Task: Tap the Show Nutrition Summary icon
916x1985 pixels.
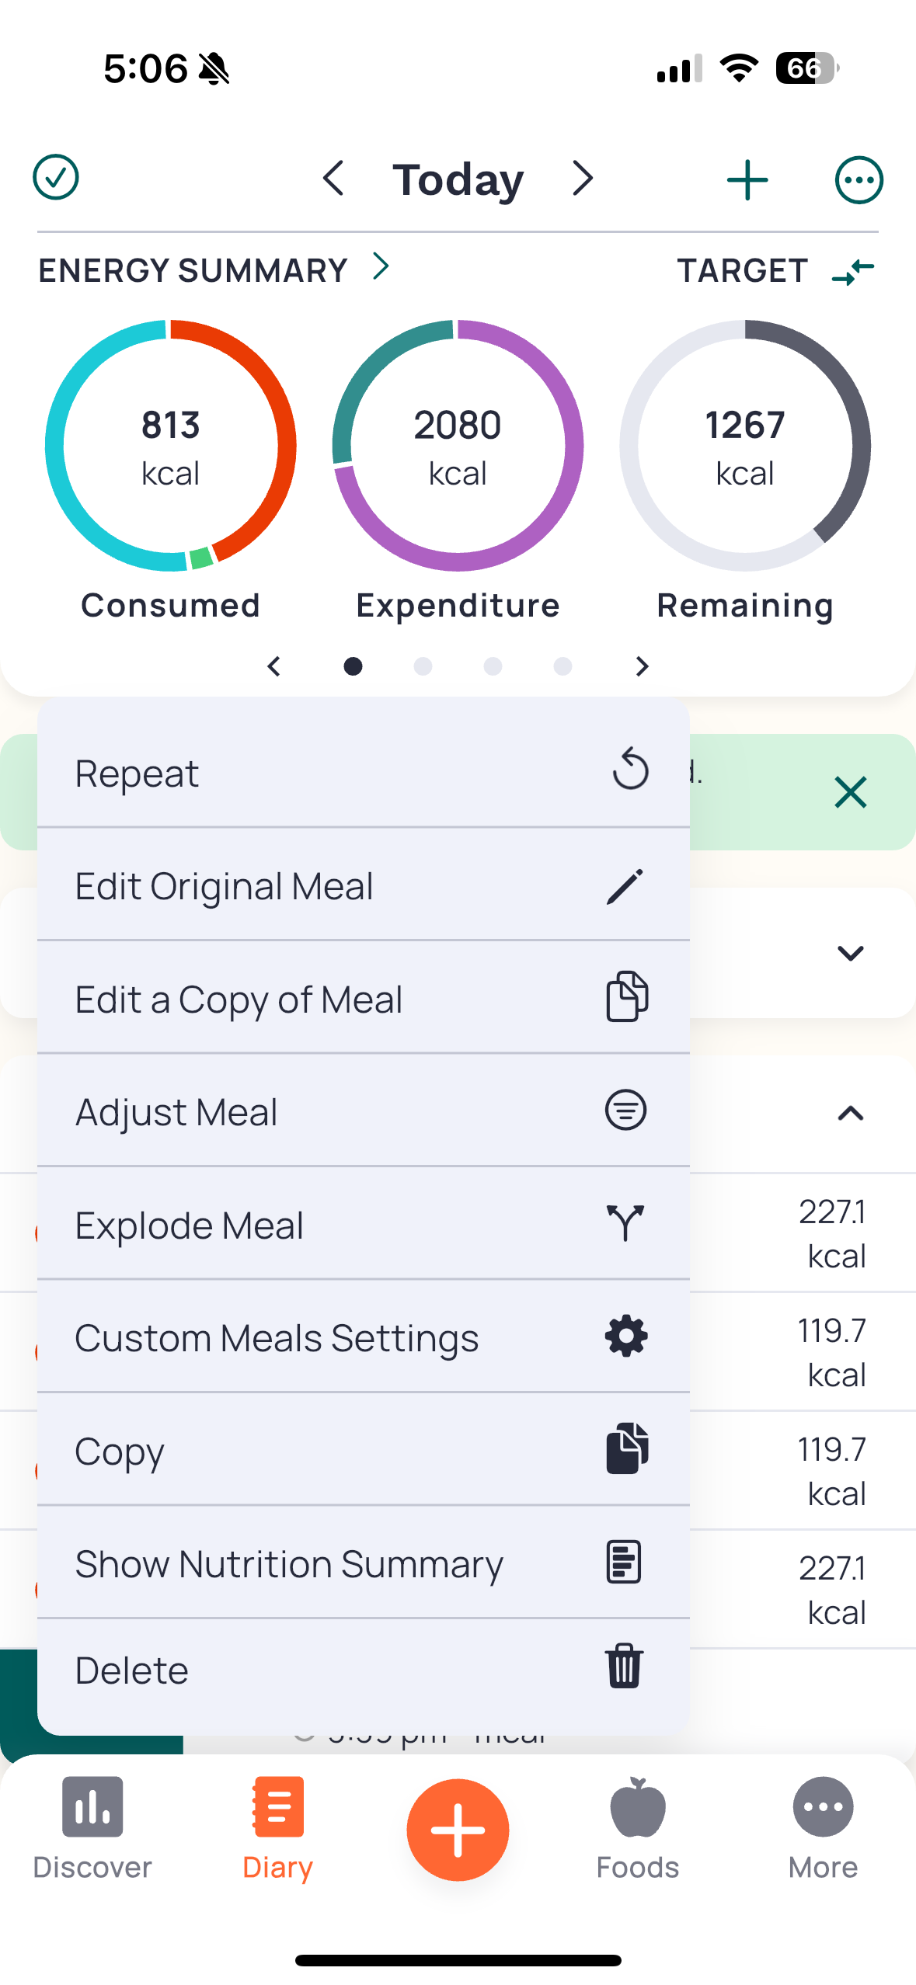Action: [x=624, y=1562]
